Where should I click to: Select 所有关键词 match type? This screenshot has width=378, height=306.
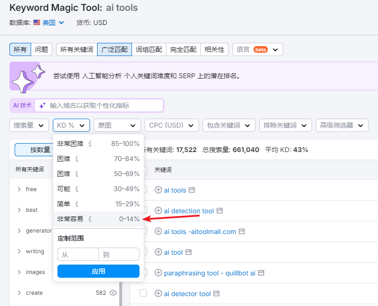(77, 49)
